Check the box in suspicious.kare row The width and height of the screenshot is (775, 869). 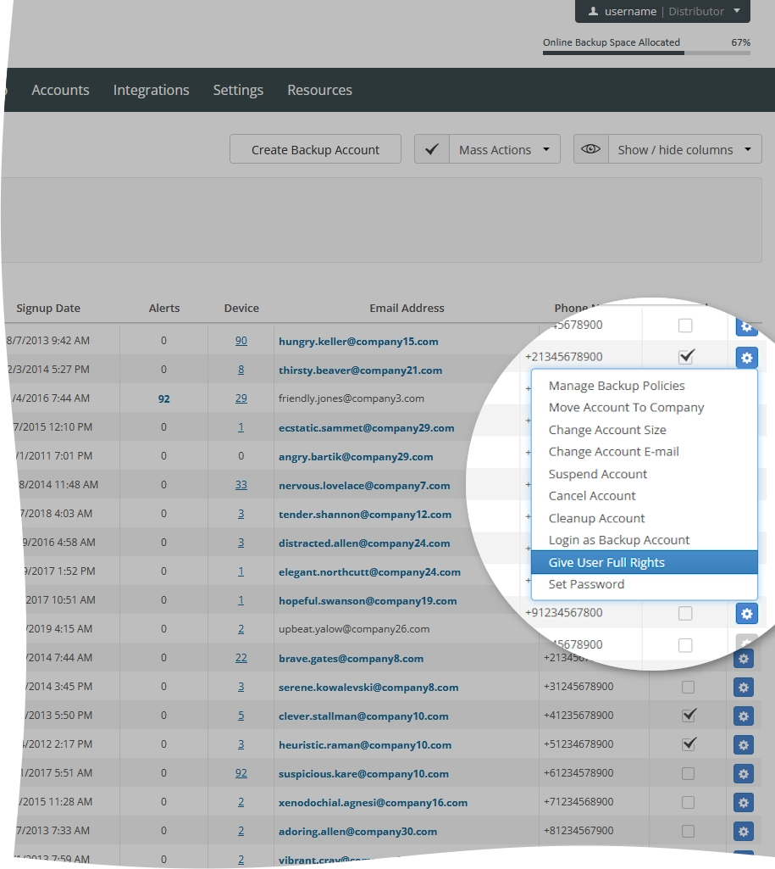click(688, 774)
